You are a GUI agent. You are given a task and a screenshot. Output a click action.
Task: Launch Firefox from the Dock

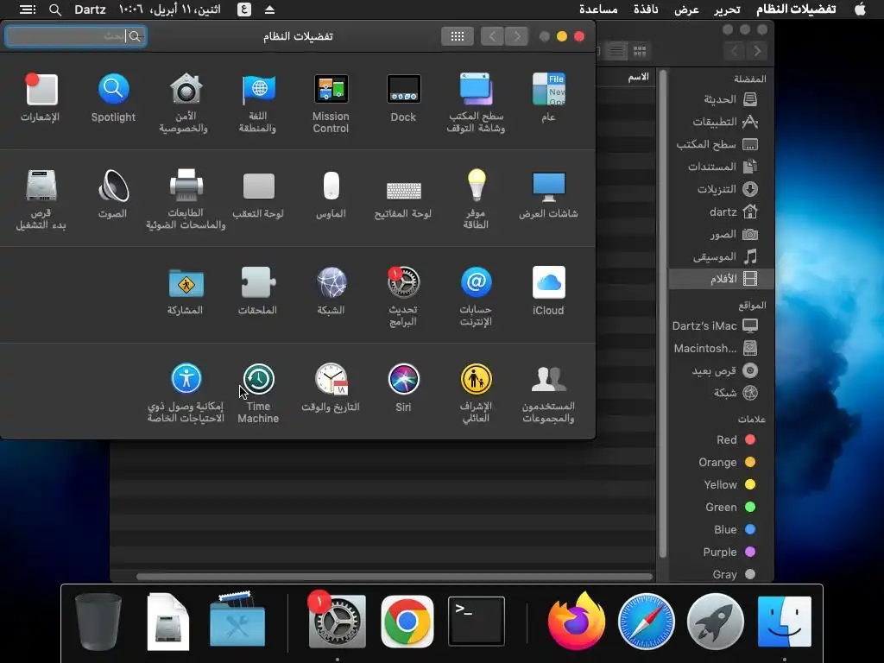click(577, 622)
